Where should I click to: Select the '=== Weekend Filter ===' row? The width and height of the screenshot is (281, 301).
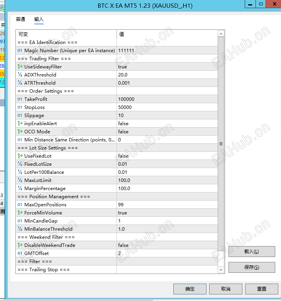tap(117, 237)
